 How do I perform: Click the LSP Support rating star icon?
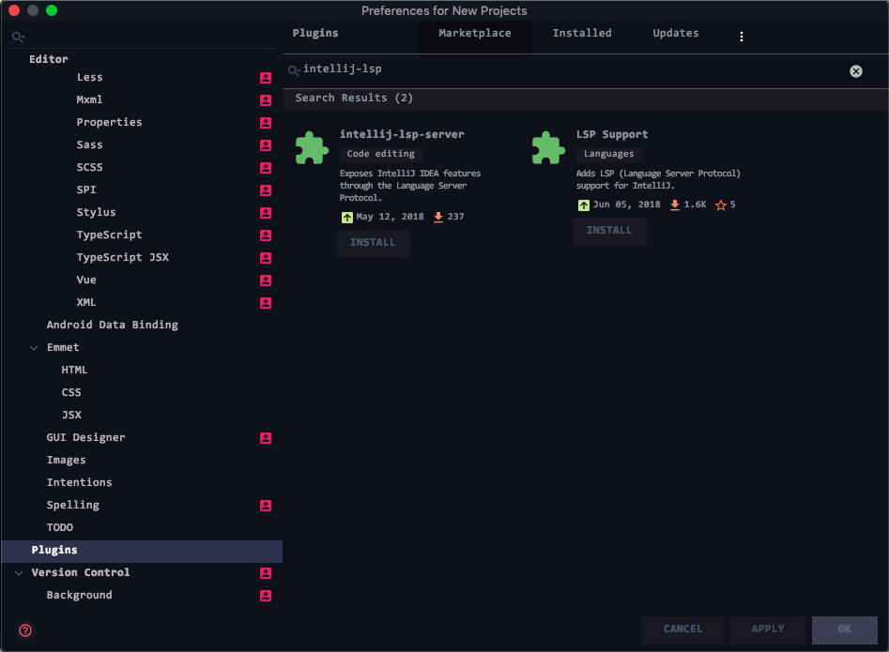[x=721, y=205]
